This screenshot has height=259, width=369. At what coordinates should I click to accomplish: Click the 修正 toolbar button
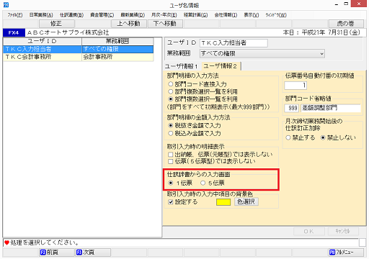point(57,24)
